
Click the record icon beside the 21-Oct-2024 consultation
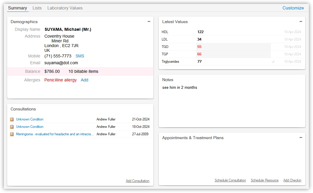coord(12,119)
